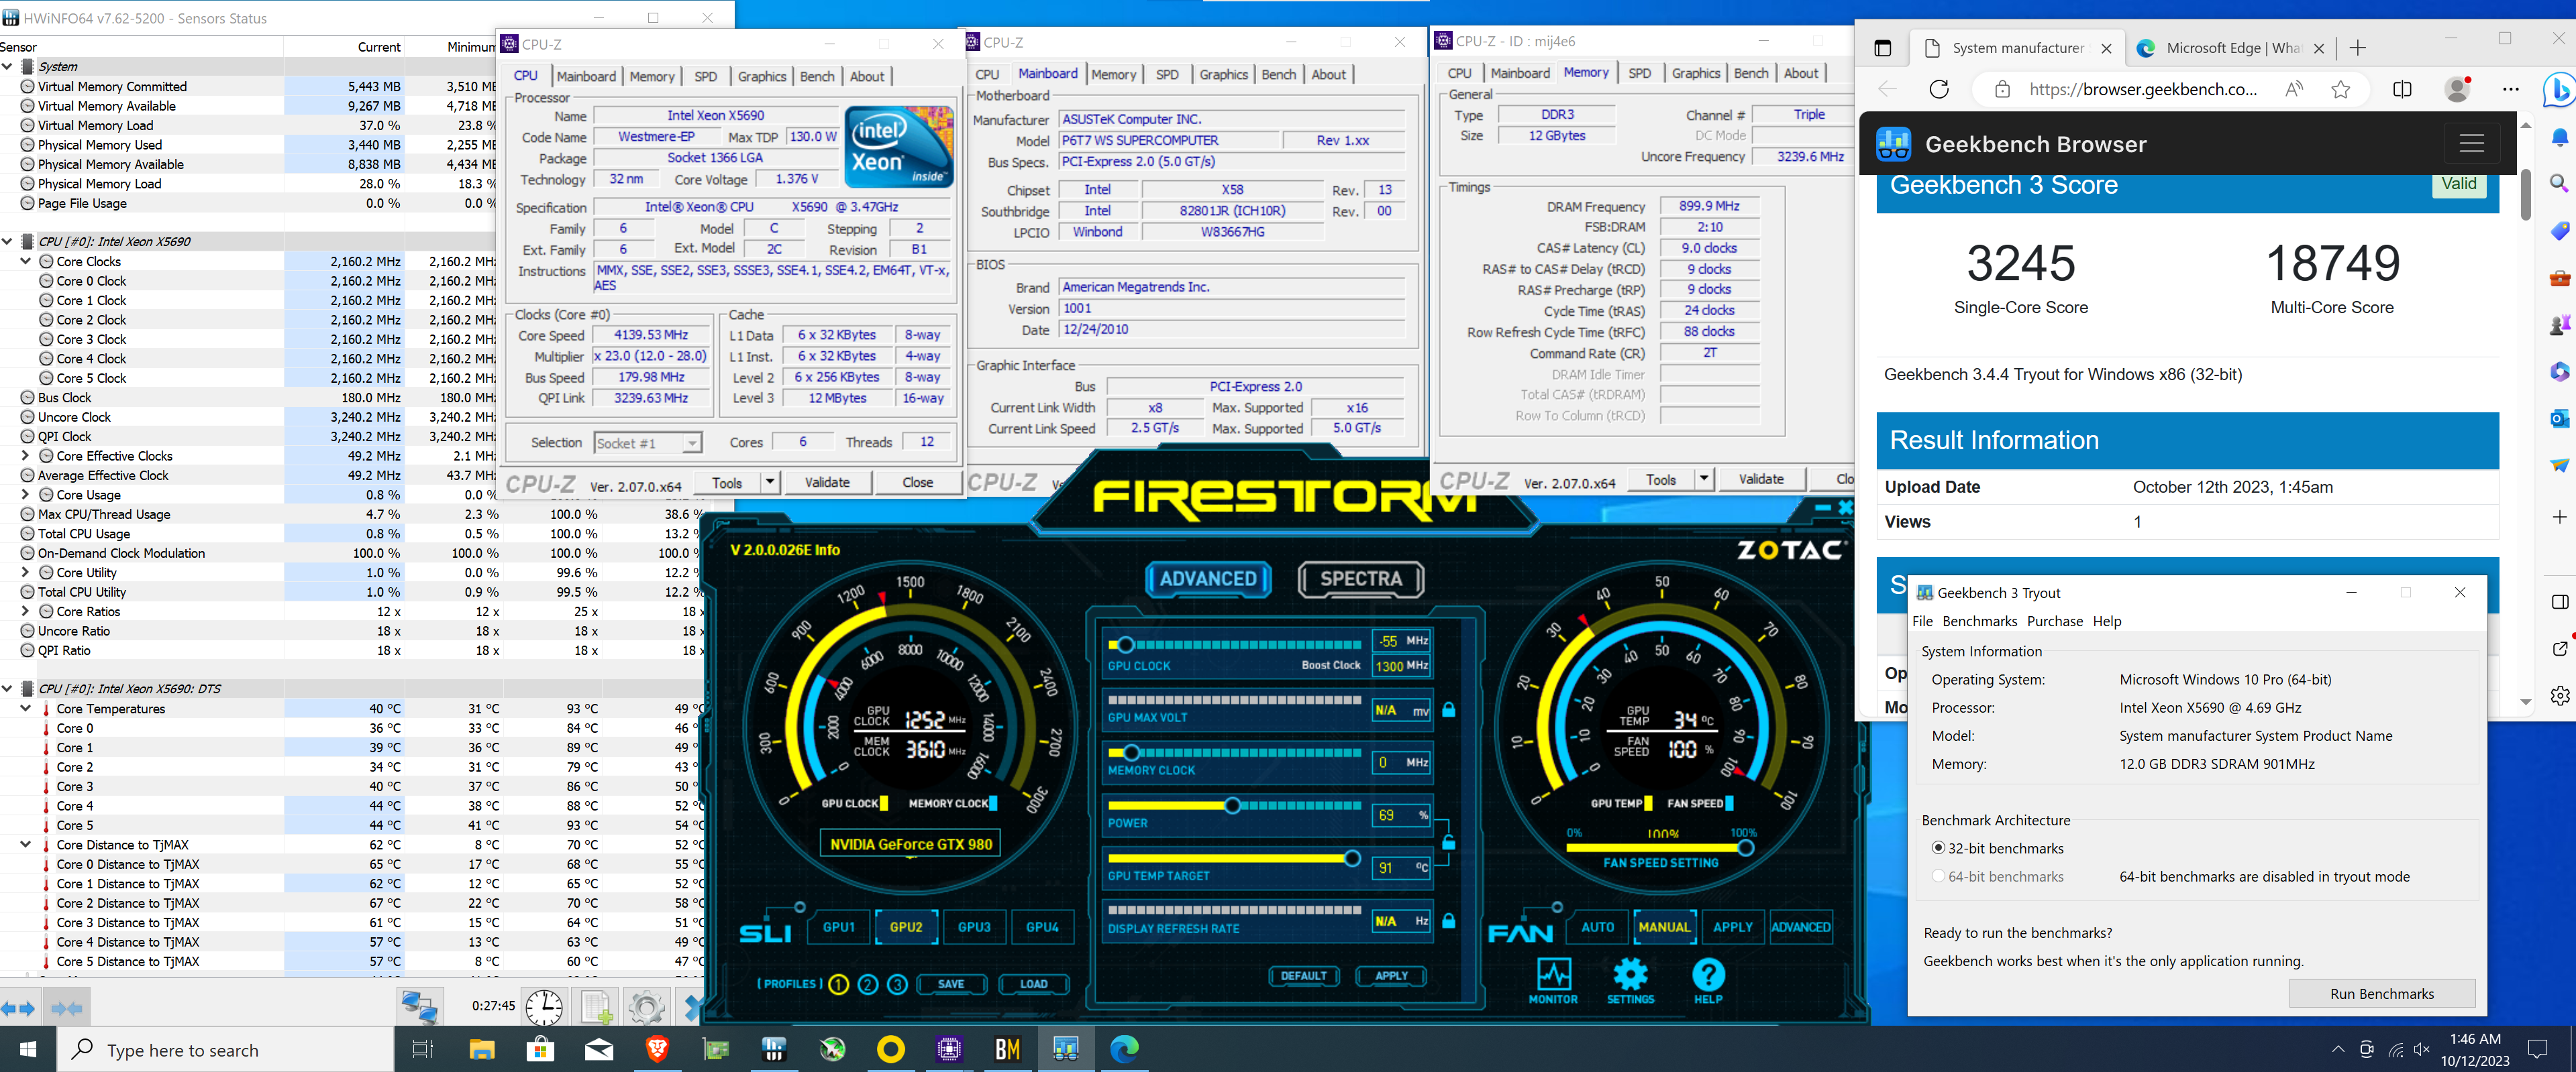Click Validate in CPU-Z CPU window
Image resolution: width=2576 pixels, height=1072 pixels.
tap(827, 483)
